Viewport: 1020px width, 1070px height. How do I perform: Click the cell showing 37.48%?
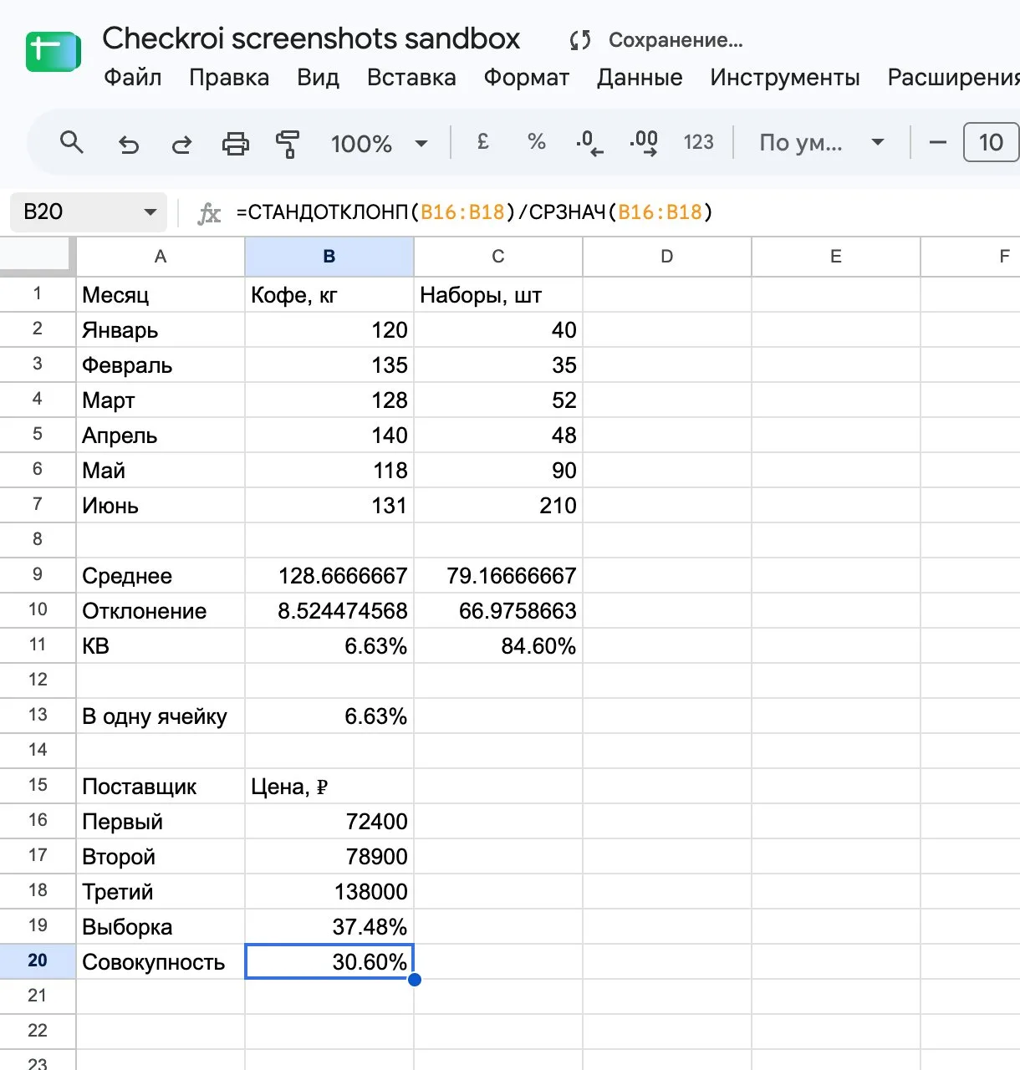(x=329, y=926)
